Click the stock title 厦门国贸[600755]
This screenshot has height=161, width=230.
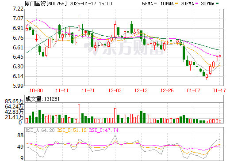46,4
